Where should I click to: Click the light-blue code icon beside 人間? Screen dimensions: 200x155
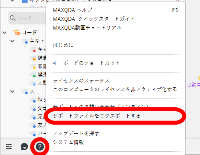pyautogui.click(x=33, y=83)
